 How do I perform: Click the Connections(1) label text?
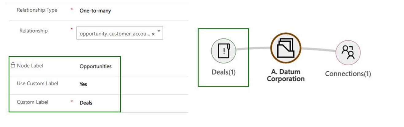[348, 74]
